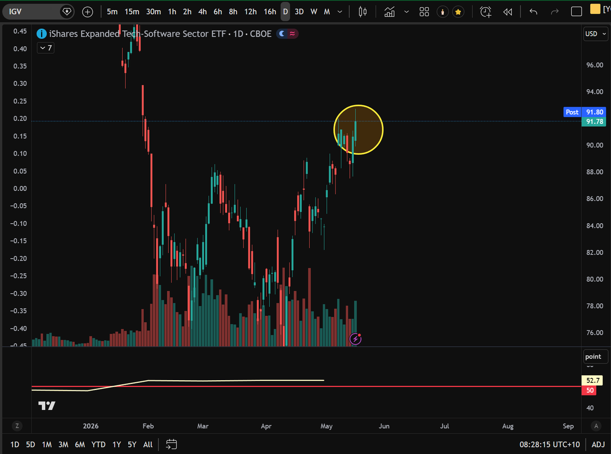Open the go-to-date calendar icon
Screen dimensions: 611x454
coord(172,444)
